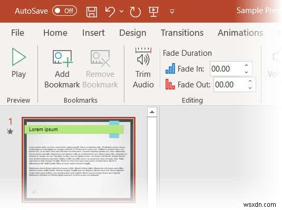The width and height of the screenshot is (282, 210).
Task: Click the Remove Bookmark button
Action: click(x=100, y=69)
